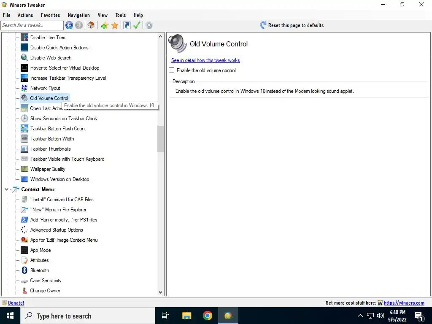Click the tree scrollbar thumb
Viewport: 432px width, 324px height.
click(x=160, y=138)
